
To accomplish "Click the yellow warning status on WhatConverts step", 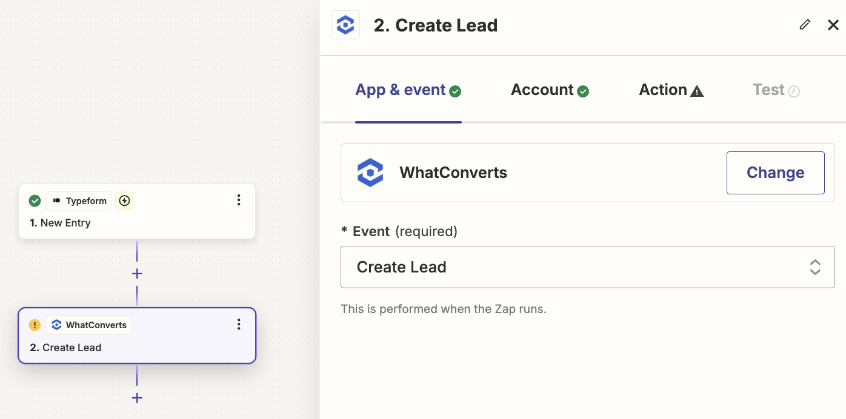I will 35,325.
